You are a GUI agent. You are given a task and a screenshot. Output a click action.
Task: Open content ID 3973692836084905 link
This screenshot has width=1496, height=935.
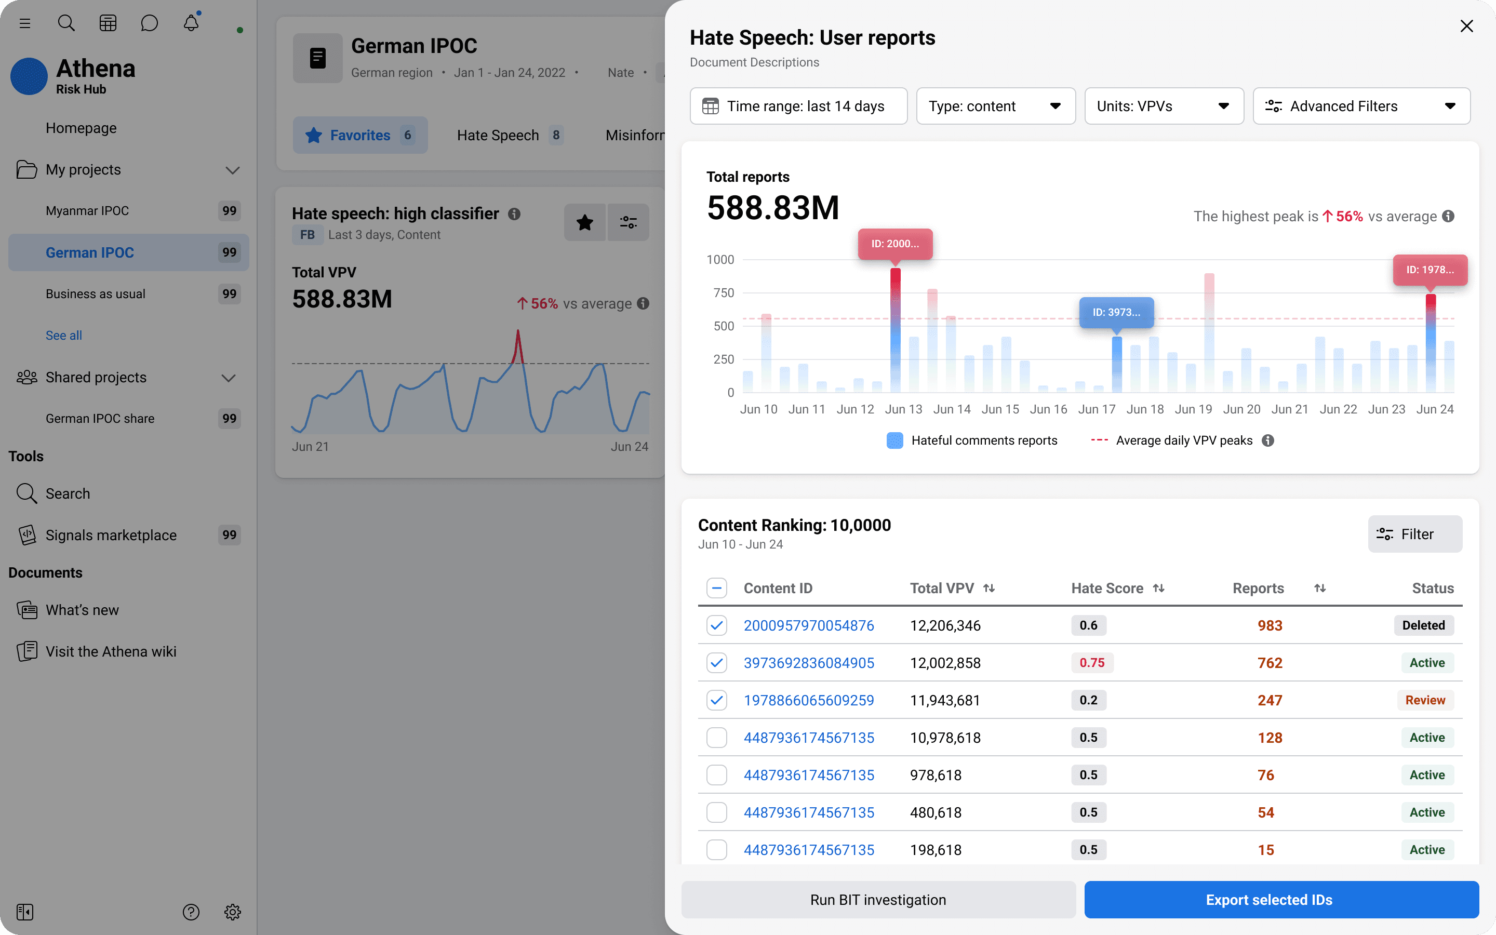(809, 663)
